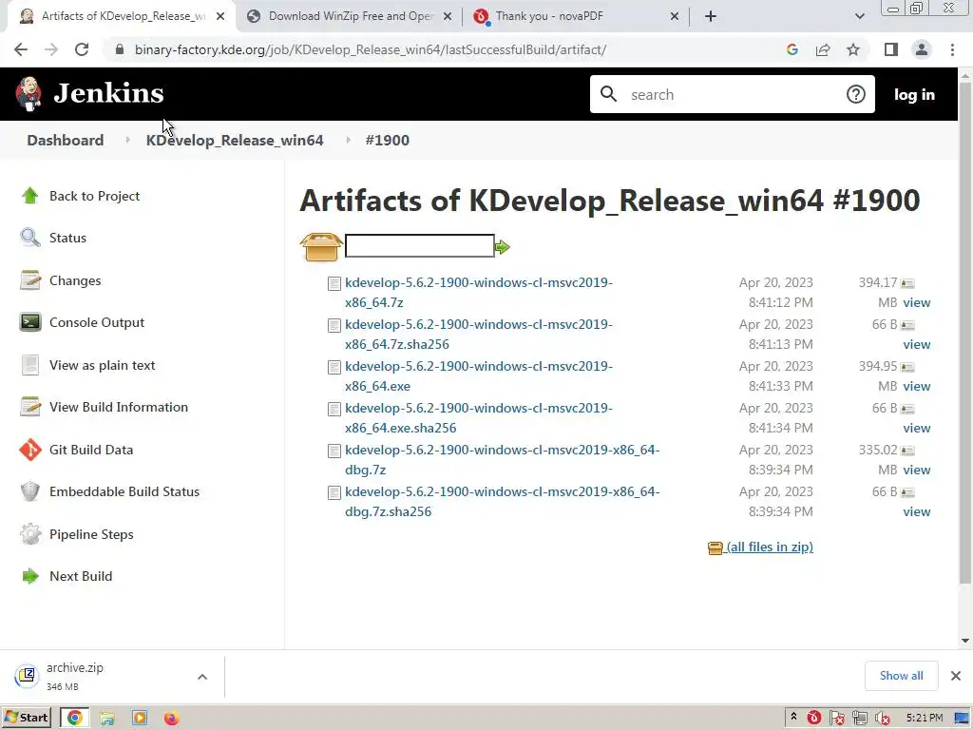Click view link for dbg.7z.sha256 row
This screenshot has height=730, width=973.
tap(917, 512)
